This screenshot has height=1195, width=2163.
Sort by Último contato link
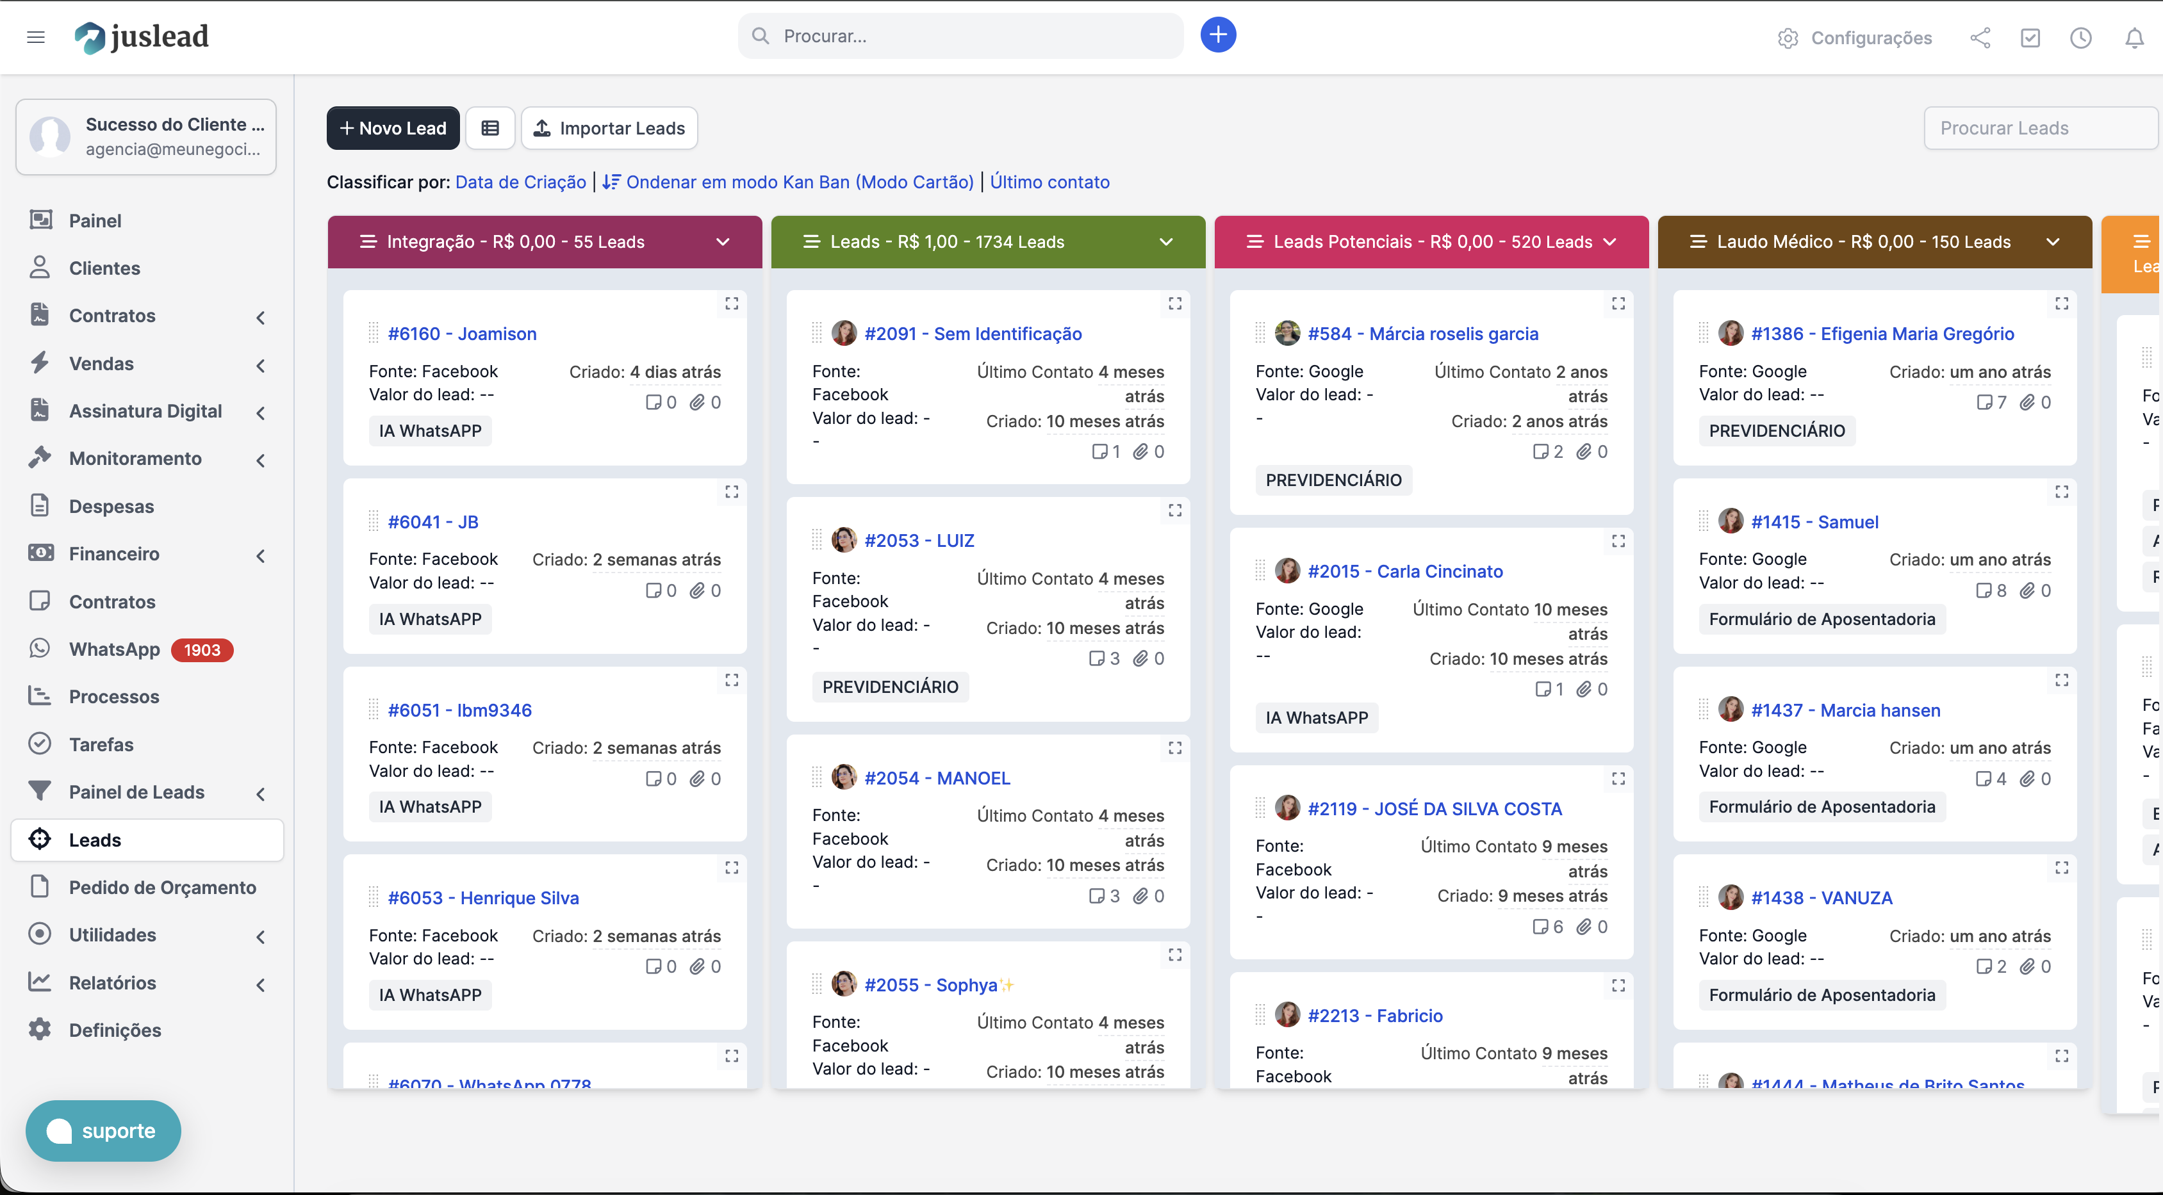coord(1049,182)
